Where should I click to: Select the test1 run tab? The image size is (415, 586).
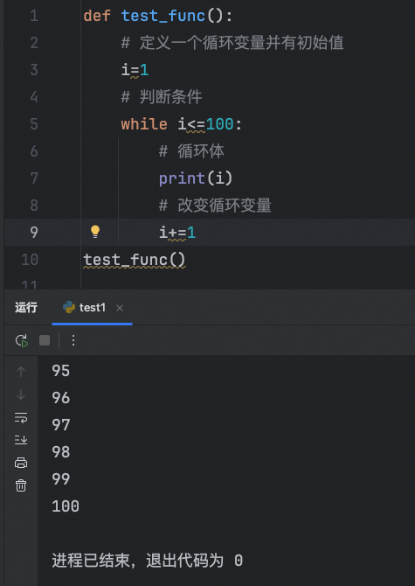(x=93, y=308)
